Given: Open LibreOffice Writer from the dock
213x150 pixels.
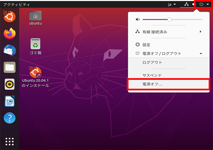Looking at the screenshot, I should tap(10, 101).
